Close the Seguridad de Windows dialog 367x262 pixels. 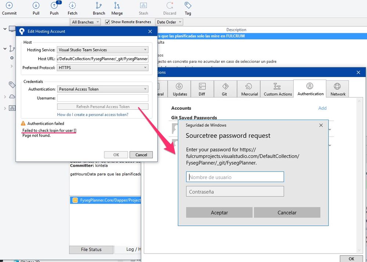click(321, 125)
